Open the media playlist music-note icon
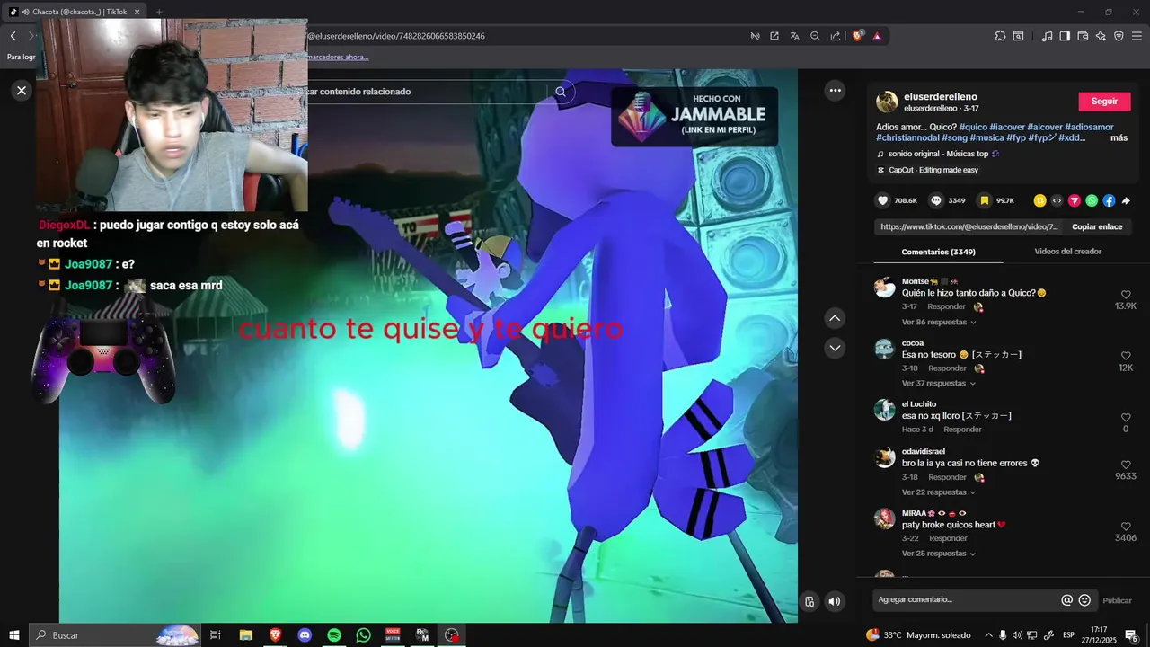Image resolution: width=1150 pixels, height=647 pixels. (1047, 36)
